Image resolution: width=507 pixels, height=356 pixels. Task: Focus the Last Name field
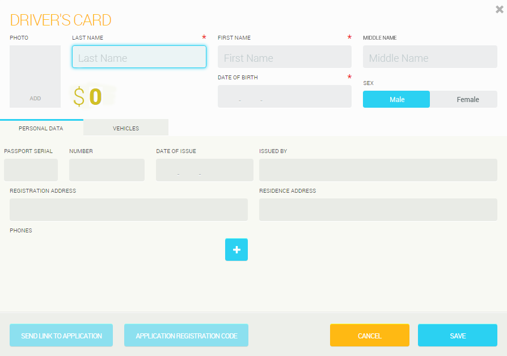click(x=139, y=57)
